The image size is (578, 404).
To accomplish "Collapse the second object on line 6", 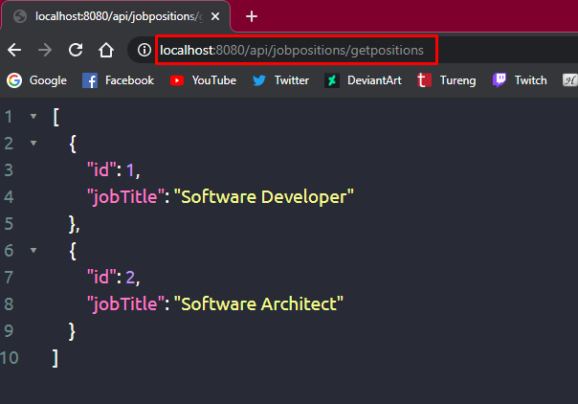I will coord(33,251).
